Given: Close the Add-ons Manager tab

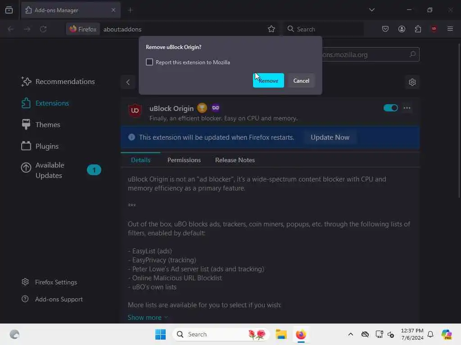Looking at the screenshot, I should pyautogui.click(x=113, y=10).
